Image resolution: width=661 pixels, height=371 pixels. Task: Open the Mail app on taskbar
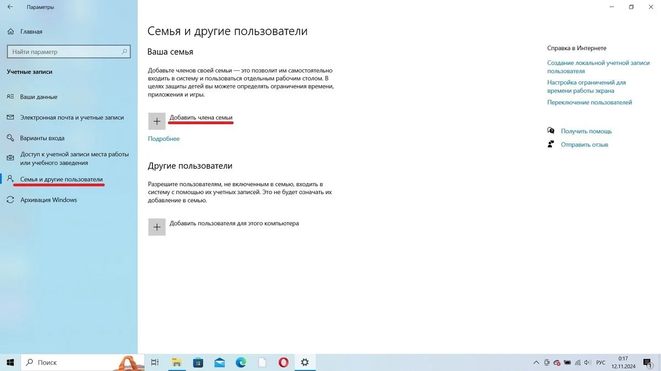pyautogui.click(x=220, y=362)
